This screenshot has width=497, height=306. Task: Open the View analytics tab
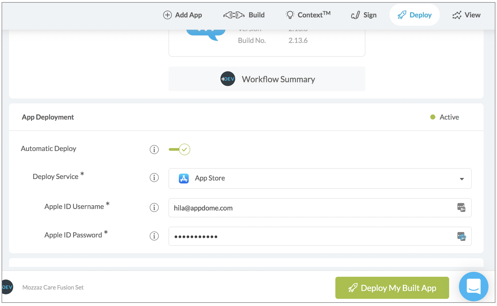pos(466,15)
